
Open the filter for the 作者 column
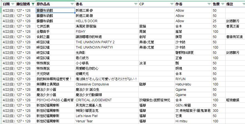pyautogui.click(x=209, y=4)
